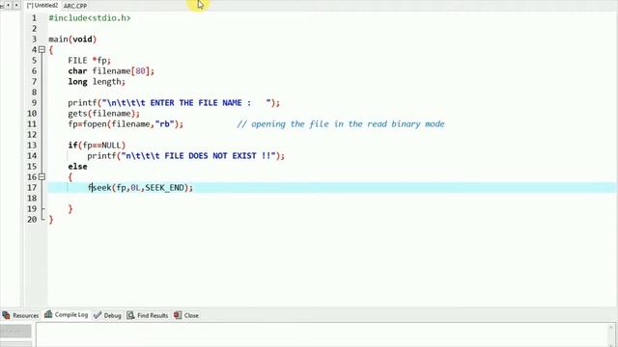Click the 'fseek(fp,0L,SEEK_END);' statement

[140, 188]
